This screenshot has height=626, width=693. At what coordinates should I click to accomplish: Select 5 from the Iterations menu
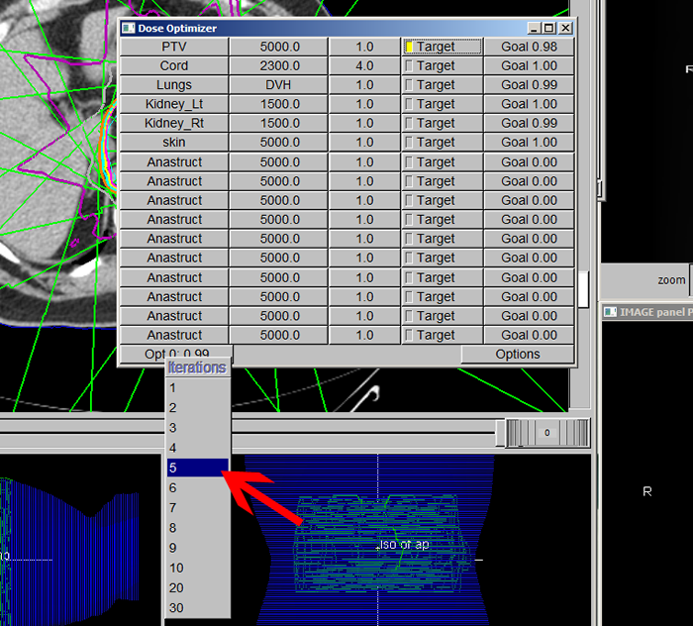click(198, 468)
